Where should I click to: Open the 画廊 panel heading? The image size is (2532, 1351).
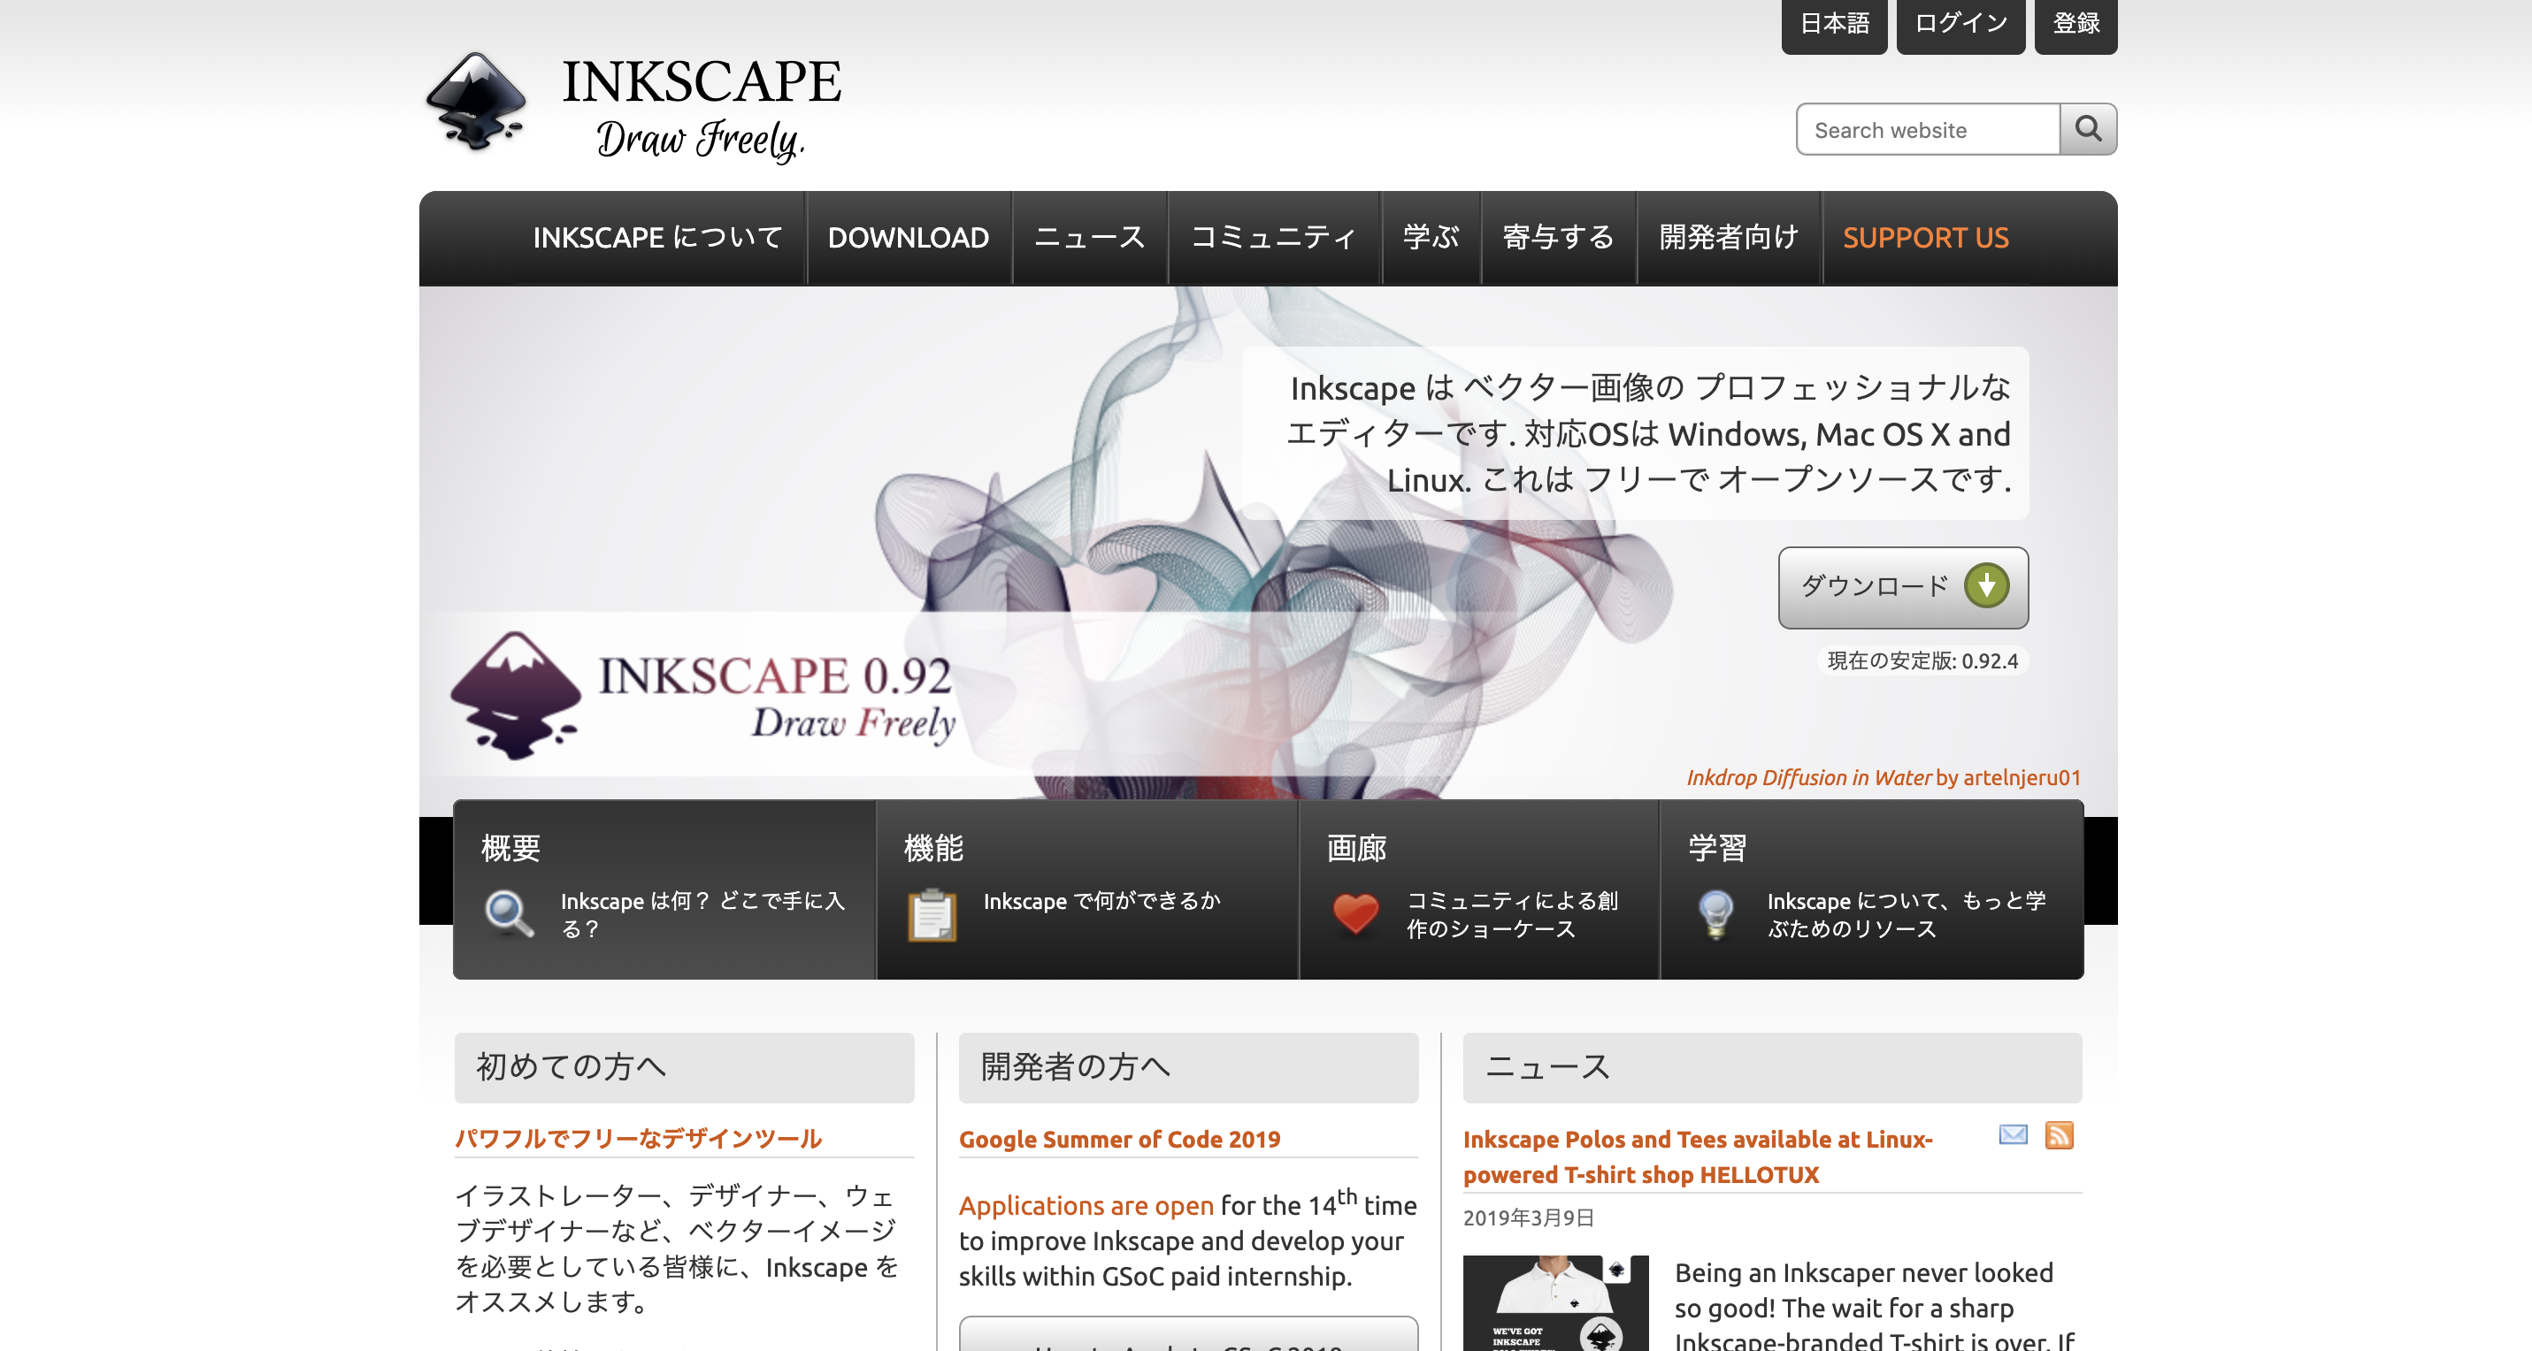pos(1356,847)
